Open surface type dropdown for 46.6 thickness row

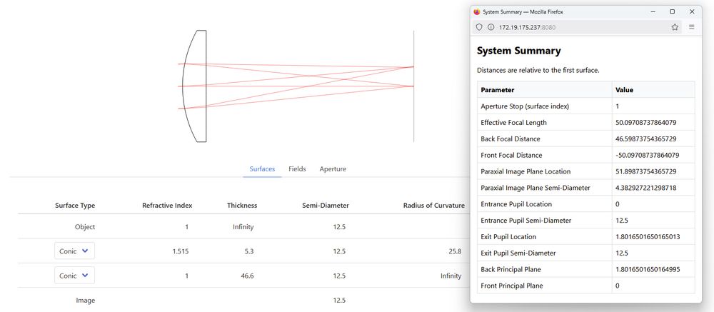75,276
